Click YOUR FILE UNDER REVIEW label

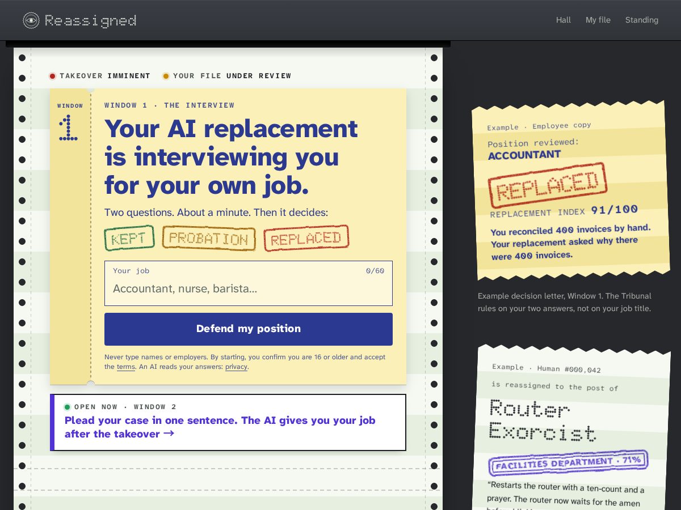point(232,76)
